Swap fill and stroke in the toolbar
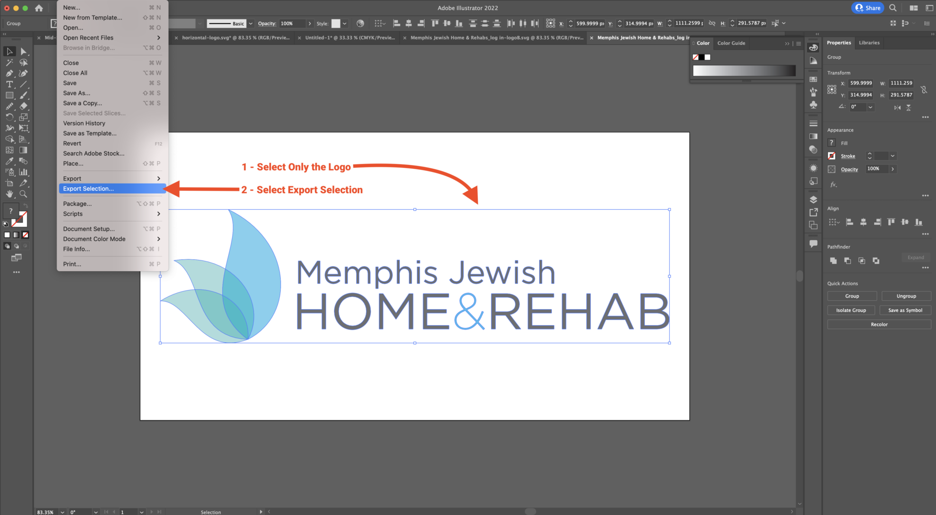Screen dimensions: 936x515 click(25, 206)
